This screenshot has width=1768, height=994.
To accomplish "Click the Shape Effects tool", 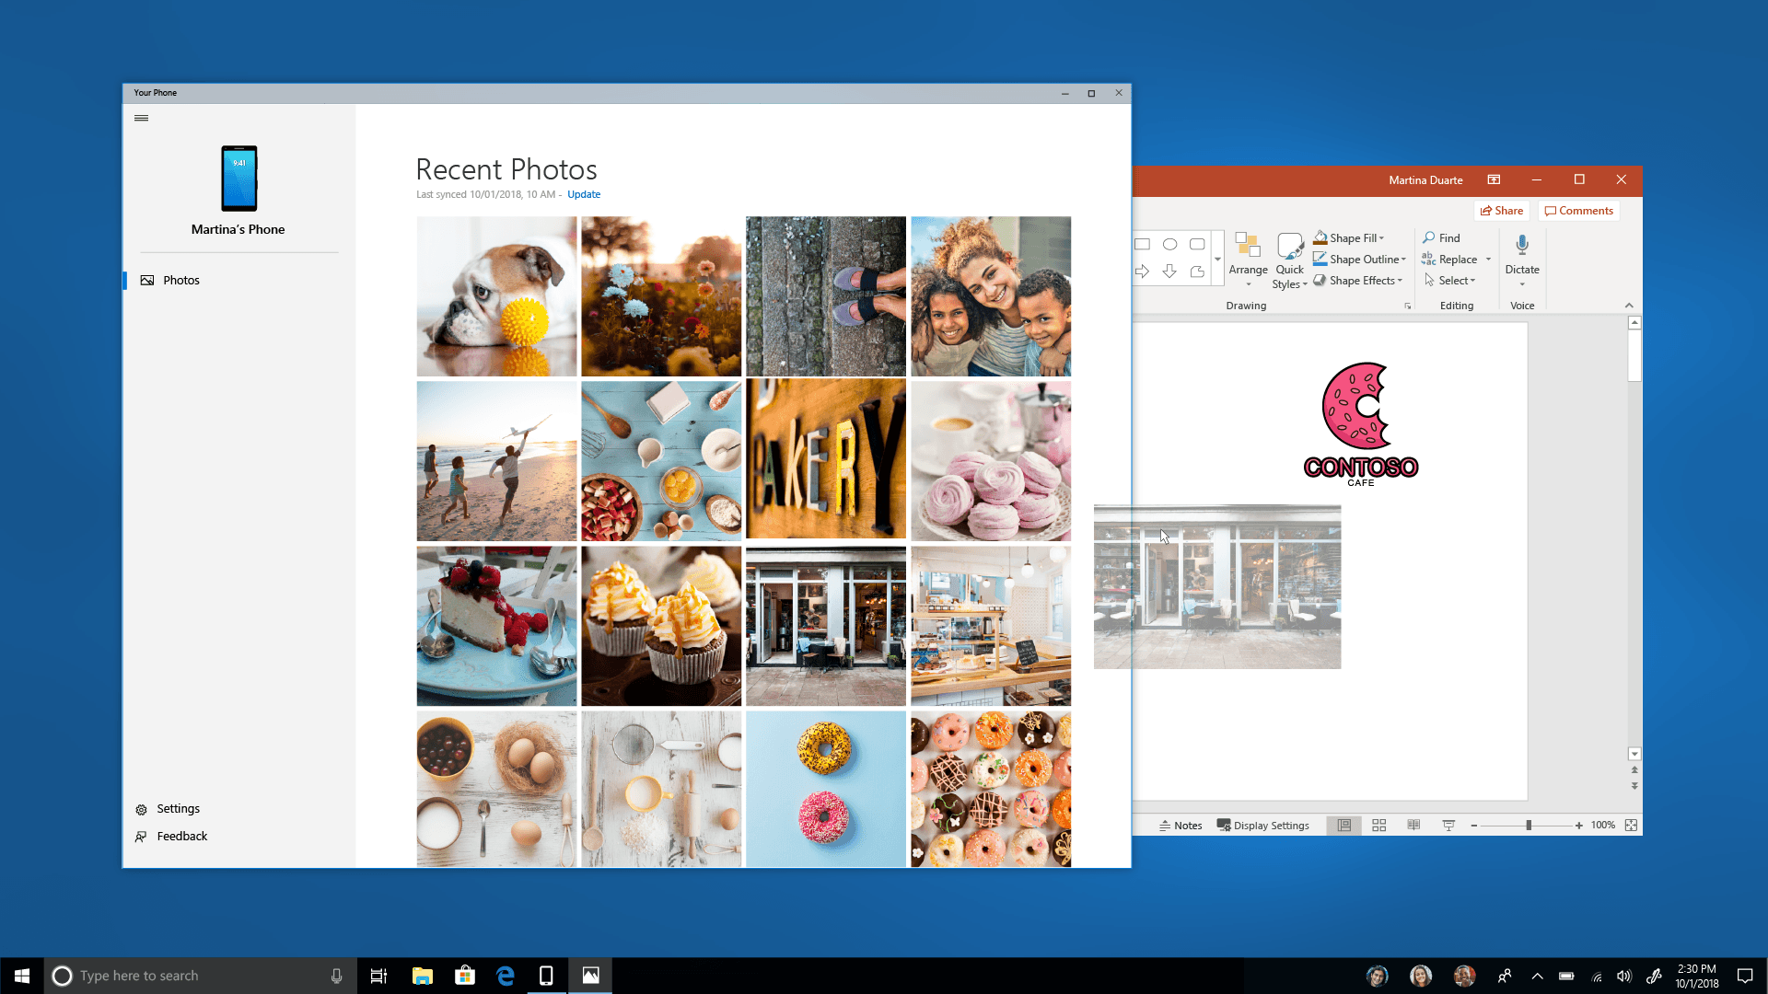I will (x=1356, y=281).
